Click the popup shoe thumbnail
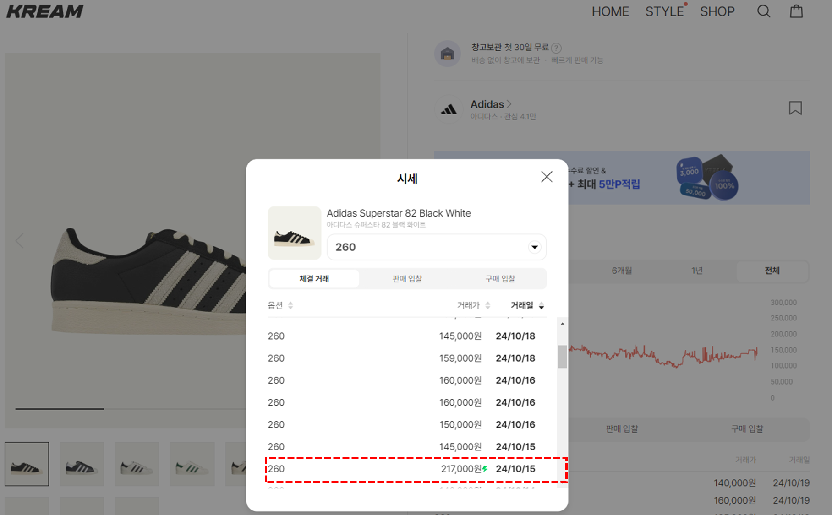 click(294, 233)
